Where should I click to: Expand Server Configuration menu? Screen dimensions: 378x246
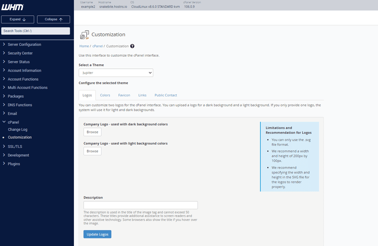[x=25, y=44]
